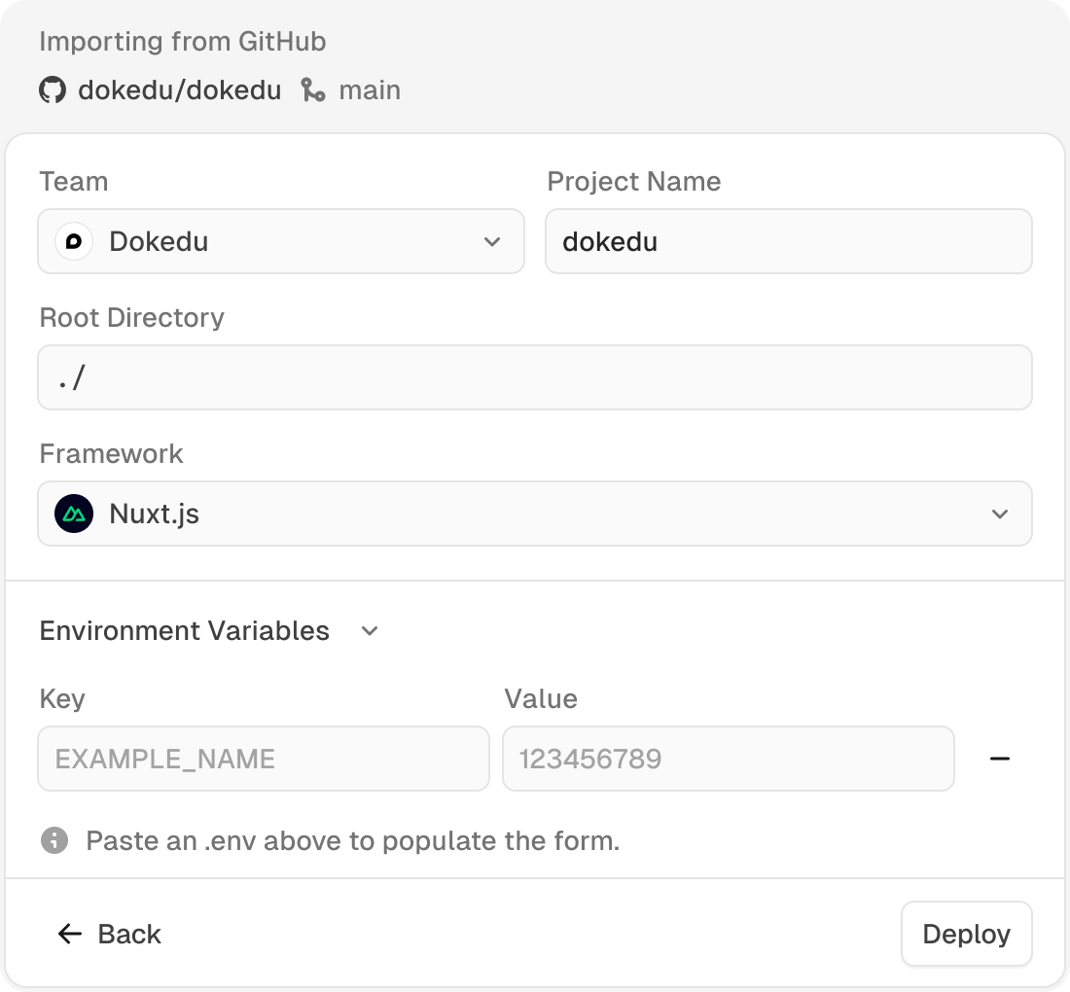Click the info icon near the .env hint

pyautogui.click(x=53, y=840)
